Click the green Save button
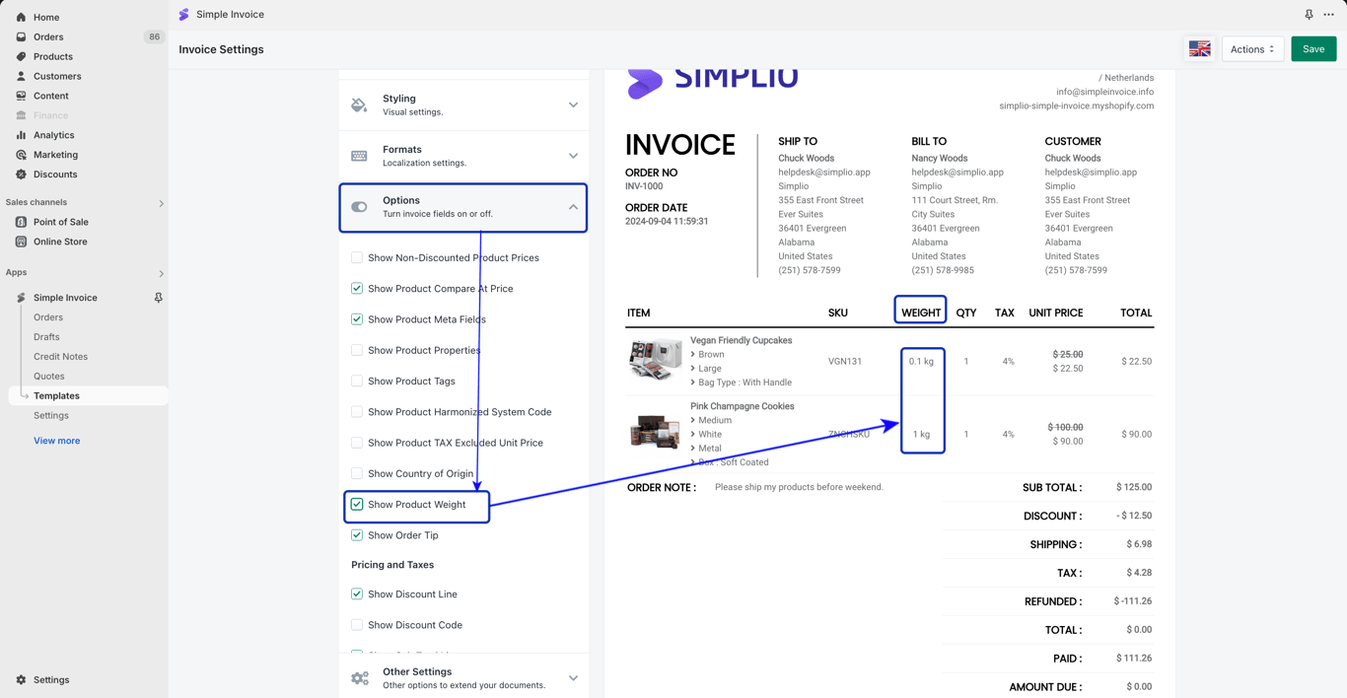 pyautogui.click(x=1313, y=49)
